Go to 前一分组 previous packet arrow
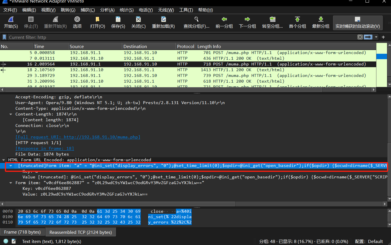 click(224, 19)
